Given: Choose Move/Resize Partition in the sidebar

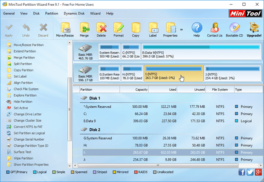Looking at the screenshot, I should [x=29, y=45].
